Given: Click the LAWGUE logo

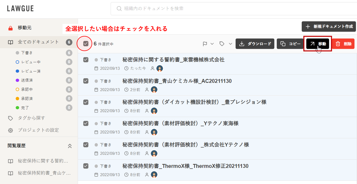Looking at the screenshot, I should (x=20, y=9).
